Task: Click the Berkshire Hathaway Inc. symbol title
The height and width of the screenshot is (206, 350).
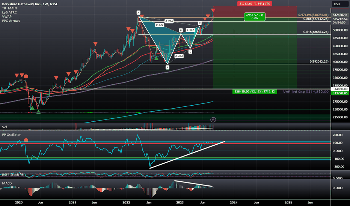Action: (x=30, y=4)
